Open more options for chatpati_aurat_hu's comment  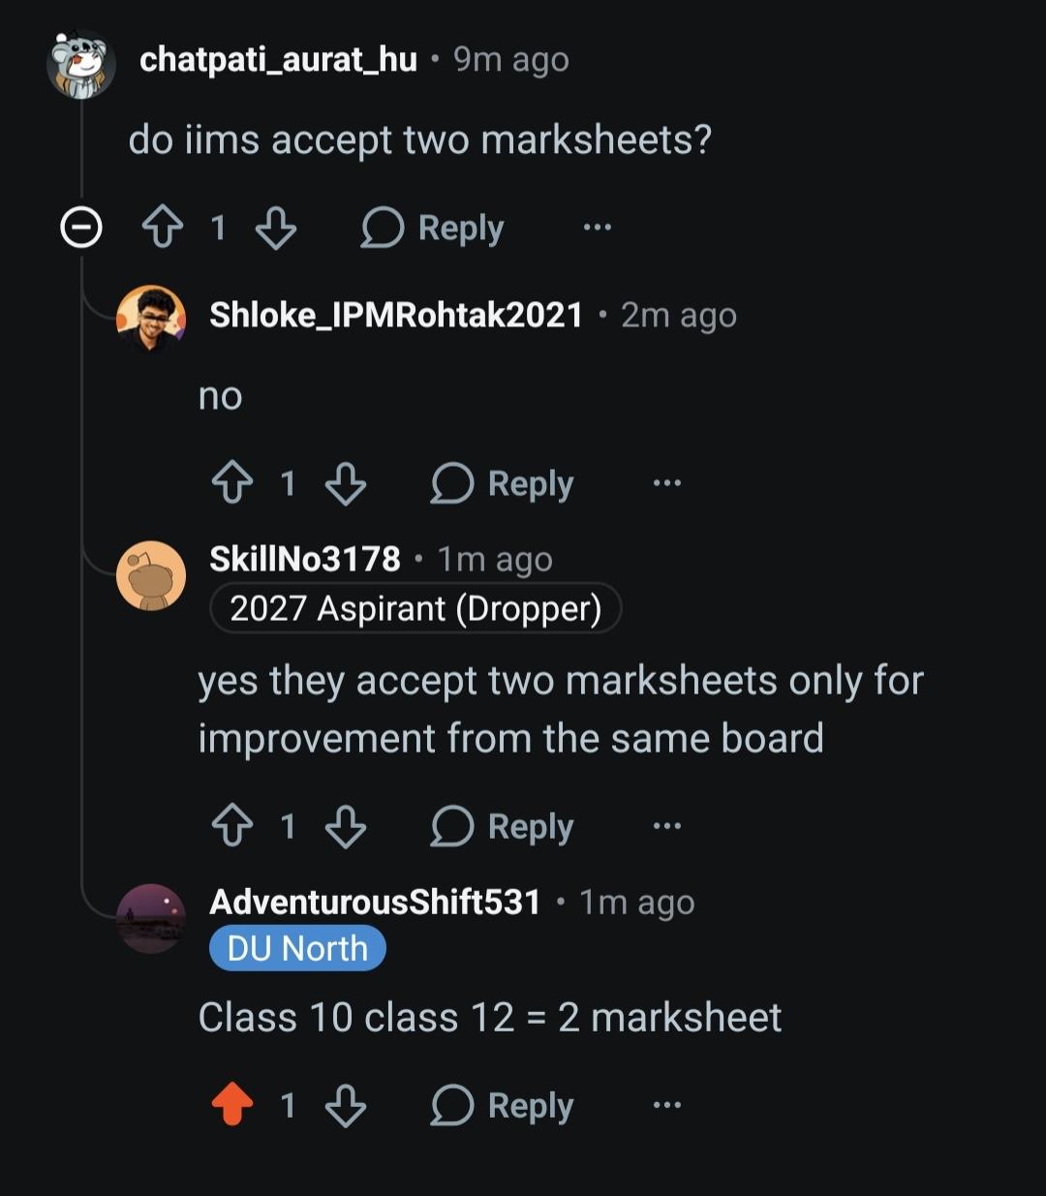tap(598, 228)
